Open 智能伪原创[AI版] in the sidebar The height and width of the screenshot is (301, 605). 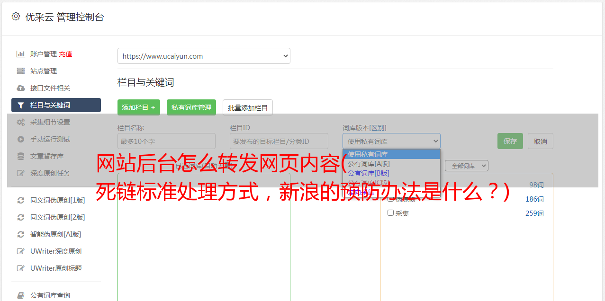(x=56, y=234)
